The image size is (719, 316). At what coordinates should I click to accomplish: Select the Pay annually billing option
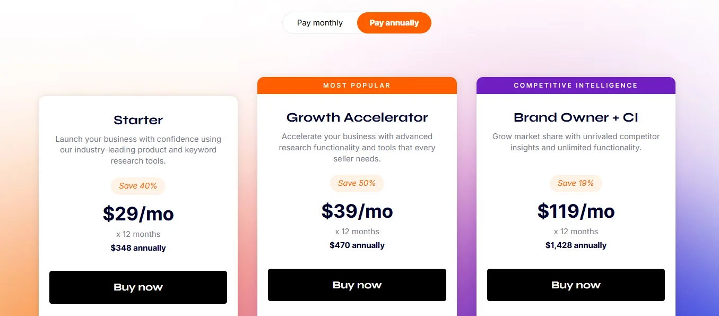tap(394, 23)
